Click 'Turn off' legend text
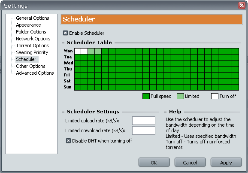 point(228,96)
